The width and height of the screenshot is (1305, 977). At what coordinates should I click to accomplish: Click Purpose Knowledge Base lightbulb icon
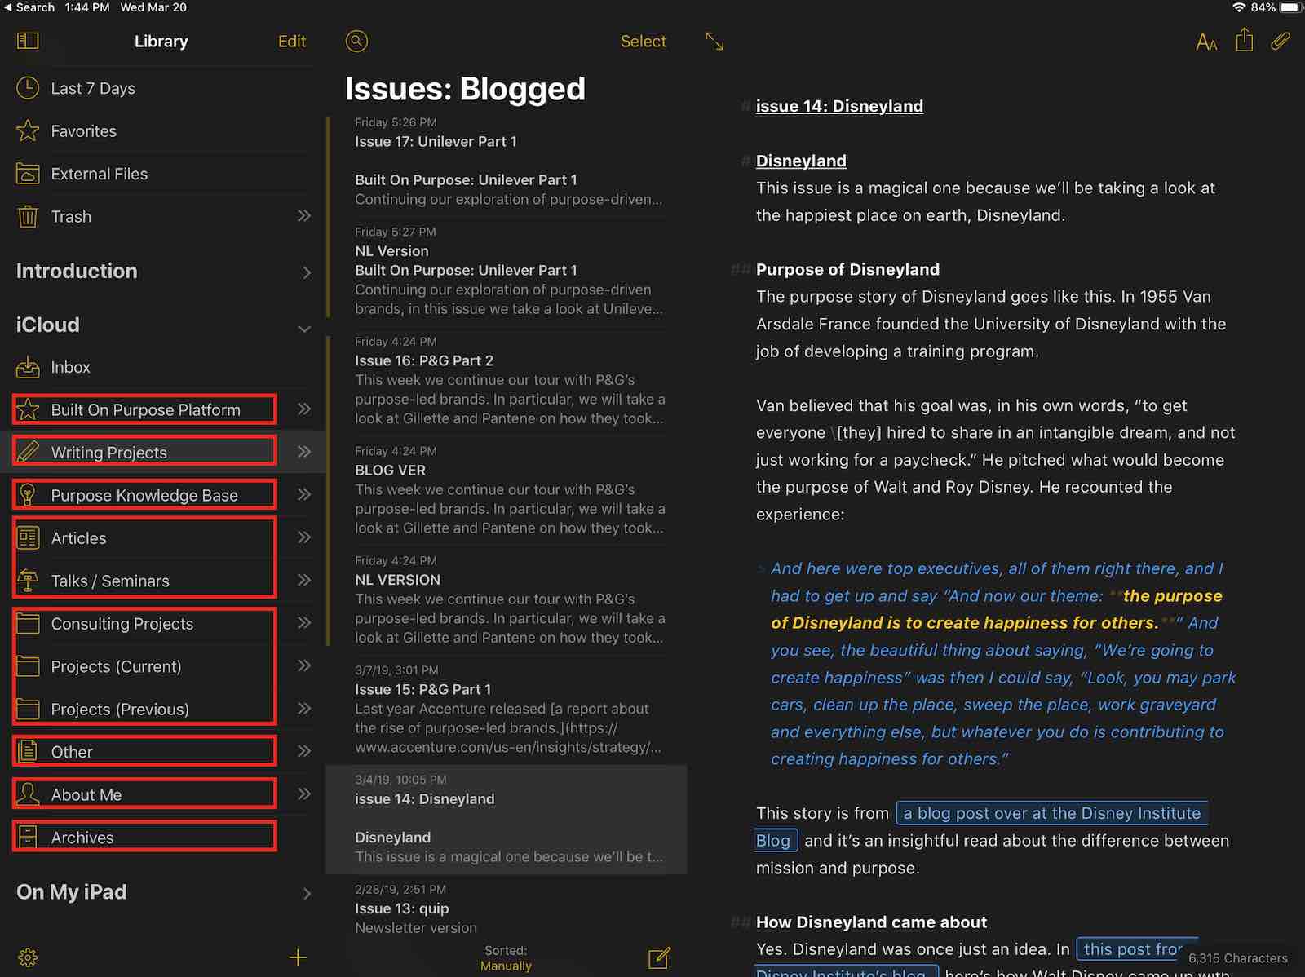pos(28,495)
